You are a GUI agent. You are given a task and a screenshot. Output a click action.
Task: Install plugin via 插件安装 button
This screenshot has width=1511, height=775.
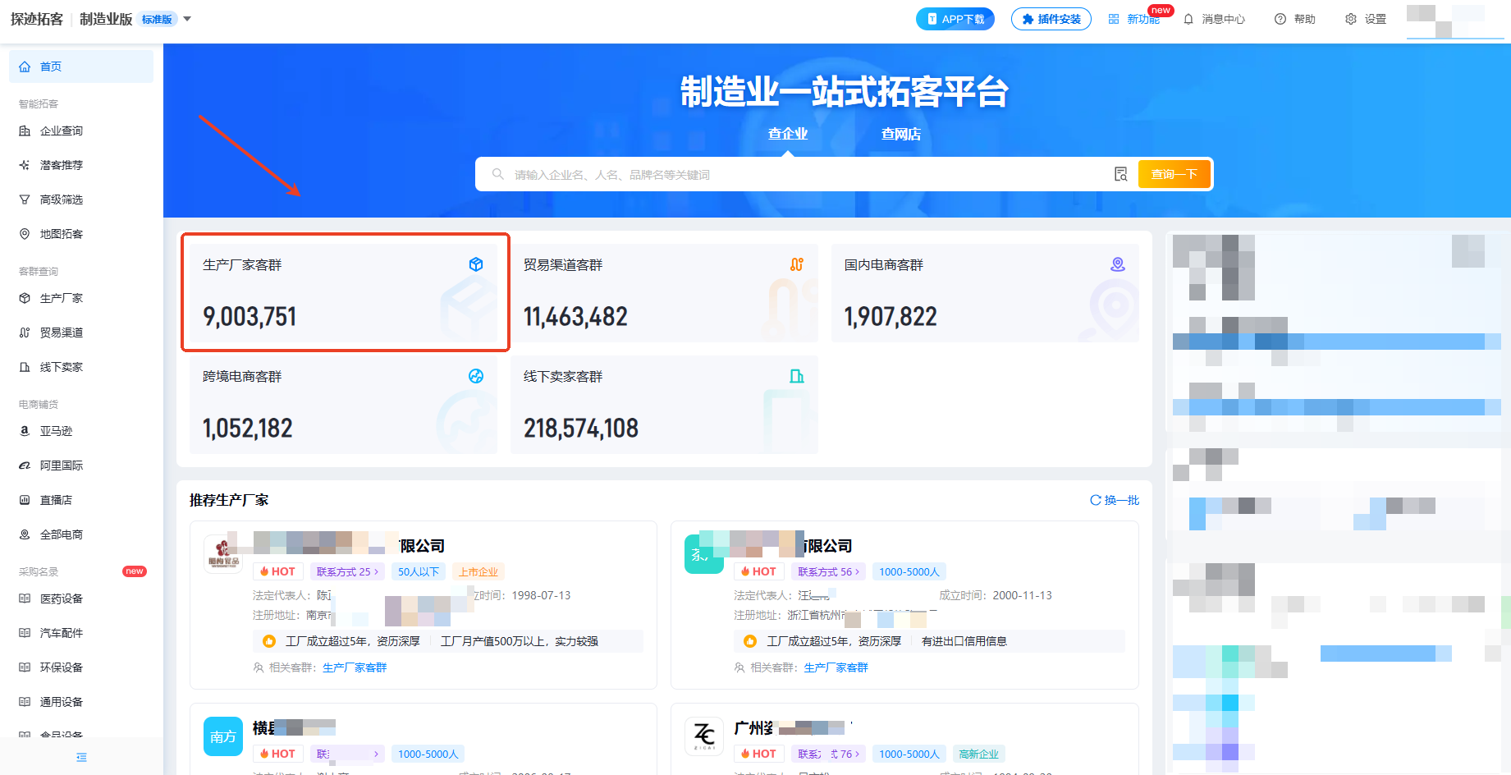[x=1051, y=19]
